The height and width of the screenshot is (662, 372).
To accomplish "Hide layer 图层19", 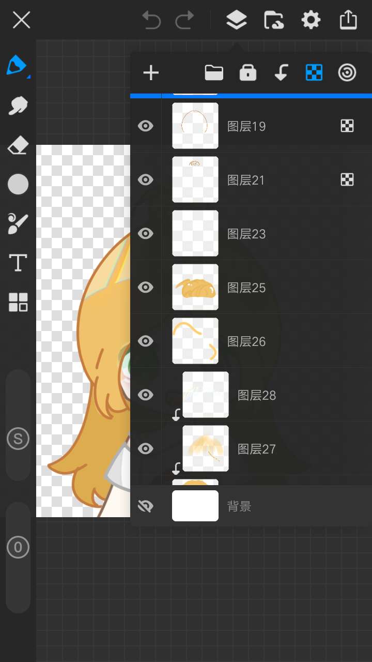I will point(146,126).
